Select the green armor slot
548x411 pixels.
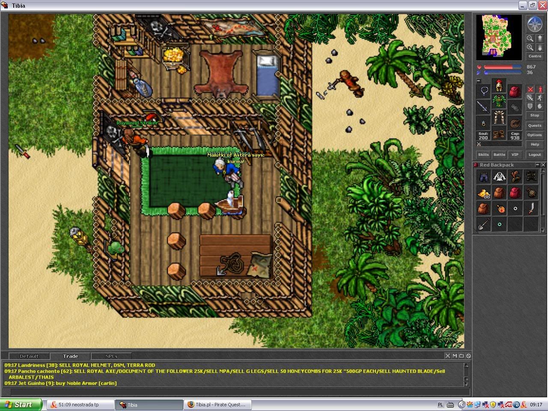pyautogui.click(x=499, y=101)
